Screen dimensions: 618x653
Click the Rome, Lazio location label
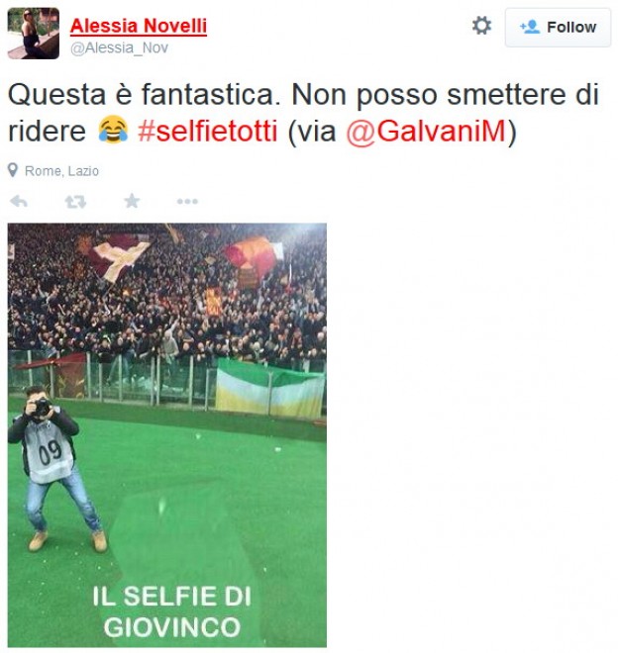click(61, 171)
